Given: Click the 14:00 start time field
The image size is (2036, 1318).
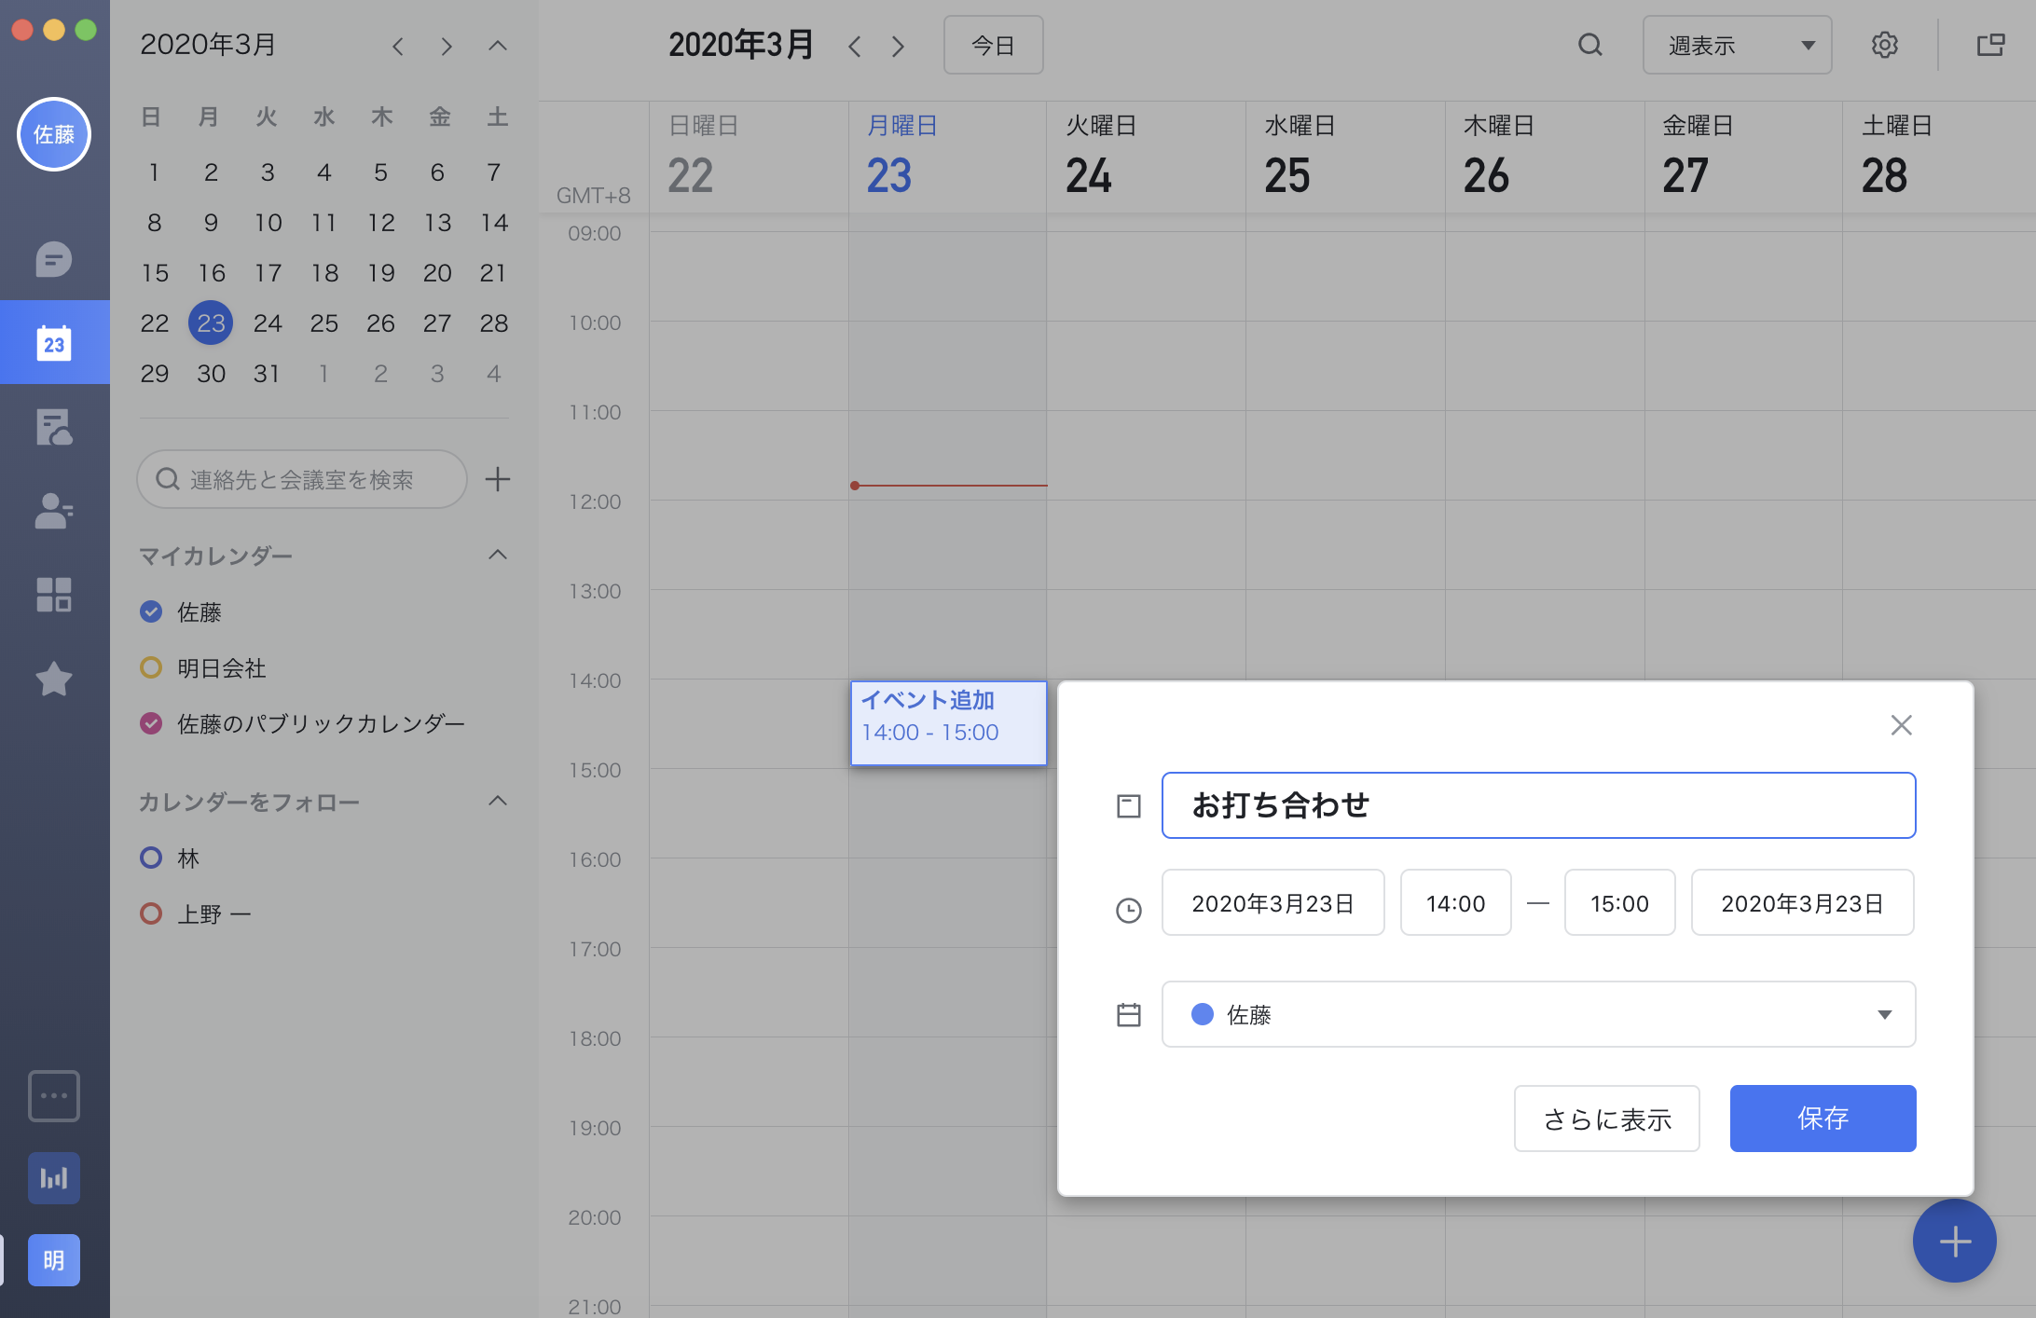Looking at the screenshot, I should [1455, 903].
